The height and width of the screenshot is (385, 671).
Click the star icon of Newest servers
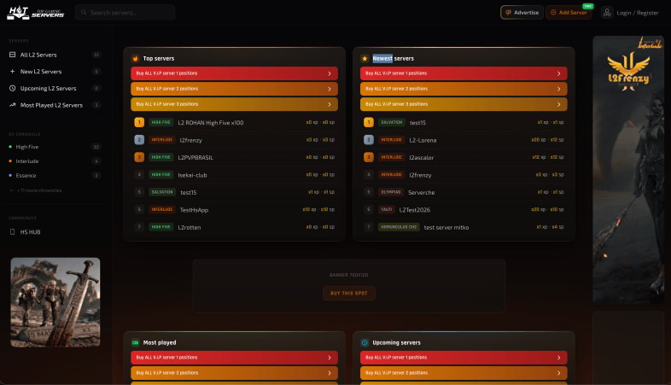tap(365, 58)
